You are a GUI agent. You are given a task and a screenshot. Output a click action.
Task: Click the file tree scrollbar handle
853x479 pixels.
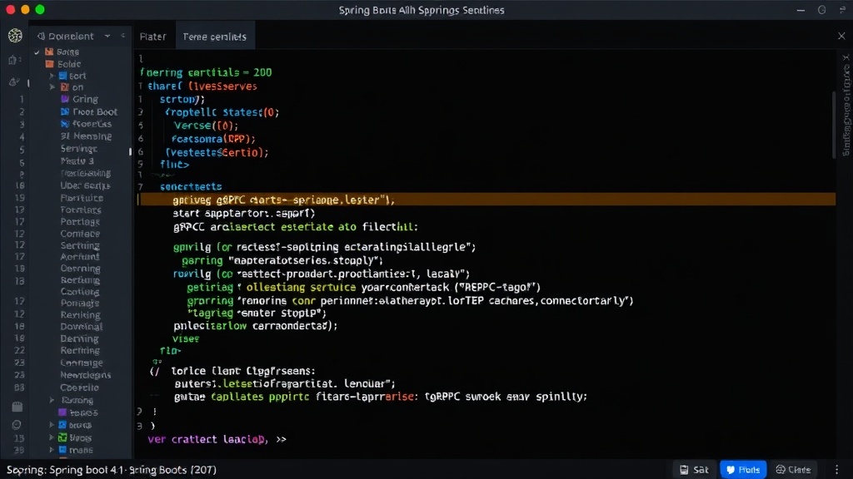coord(130,152)
